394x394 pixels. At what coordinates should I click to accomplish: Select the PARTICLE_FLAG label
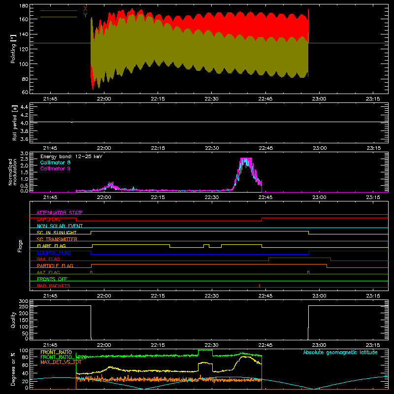click(x=55, y=265)
